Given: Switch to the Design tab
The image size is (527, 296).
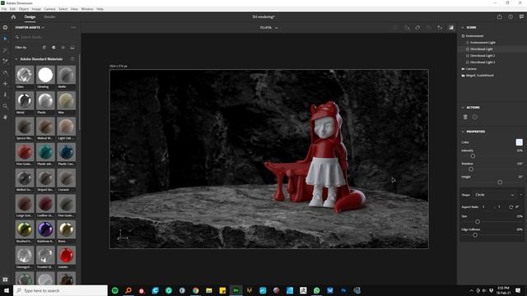Looking at the screenshot, I should tap(30, 16).
